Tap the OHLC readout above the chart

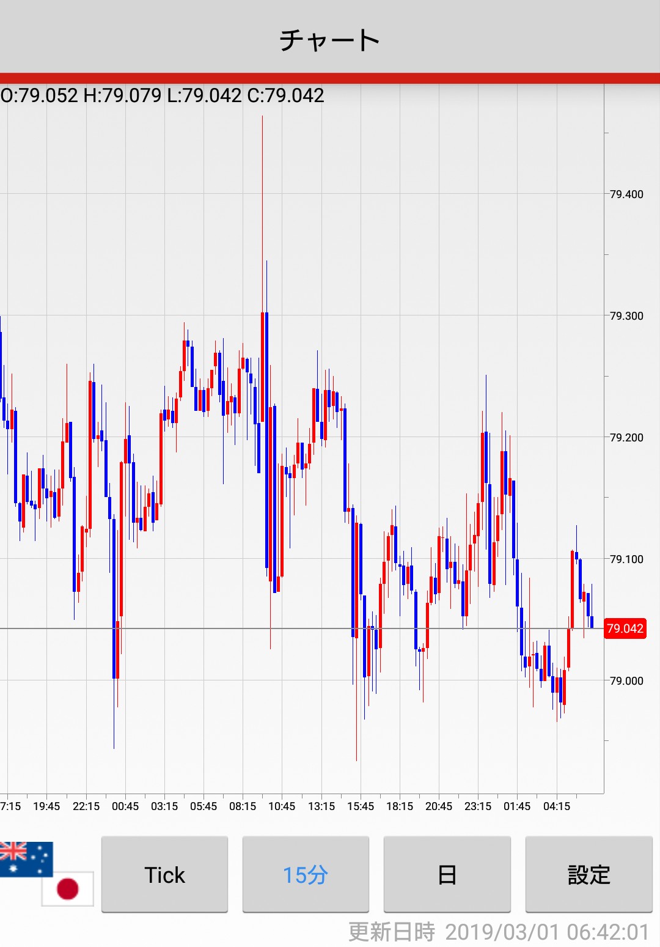point(163,95)
